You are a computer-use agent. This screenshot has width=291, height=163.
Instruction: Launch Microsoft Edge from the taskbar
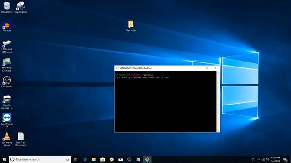pos(85,159)
